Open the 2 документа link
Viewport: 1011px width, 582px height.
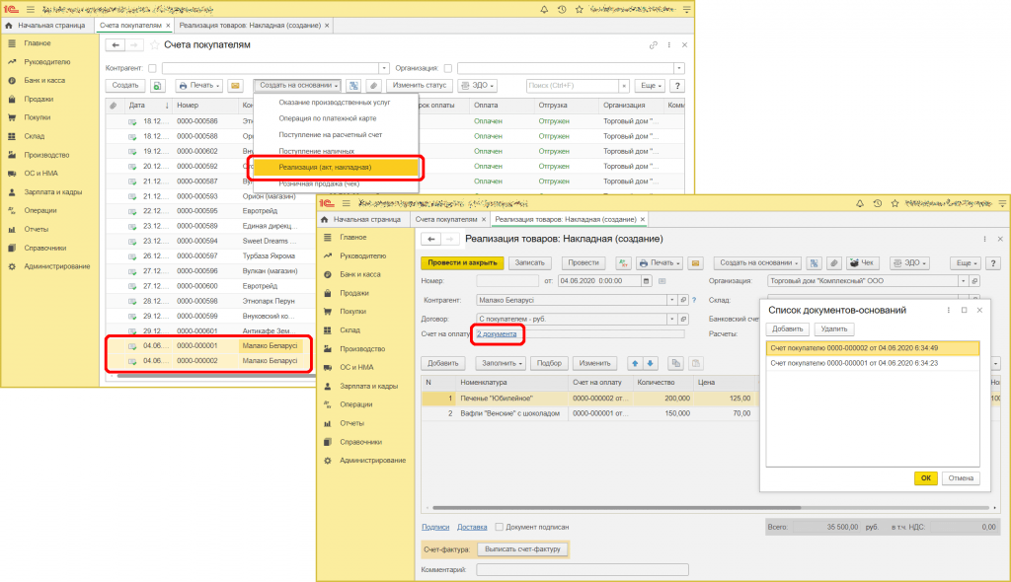click(x=497, y=334)
